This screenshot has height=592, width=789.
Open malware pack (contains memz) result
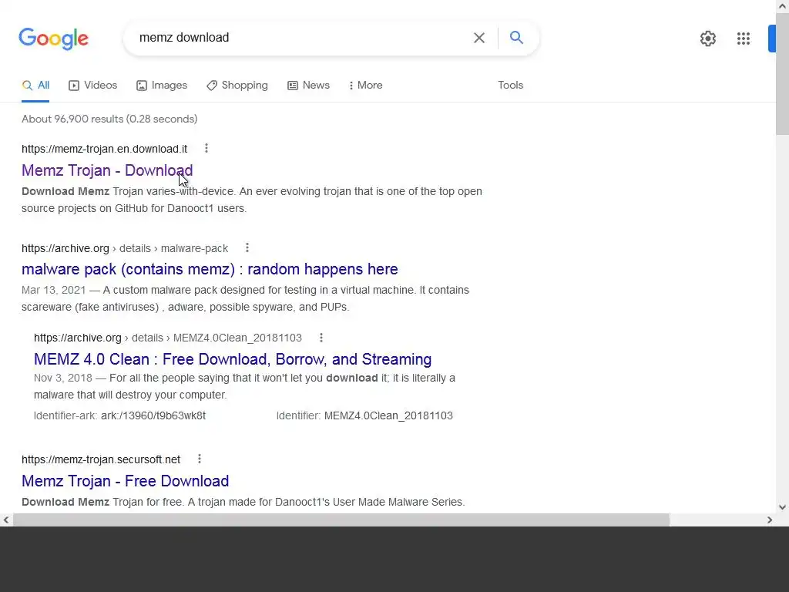tap(210, 269)
